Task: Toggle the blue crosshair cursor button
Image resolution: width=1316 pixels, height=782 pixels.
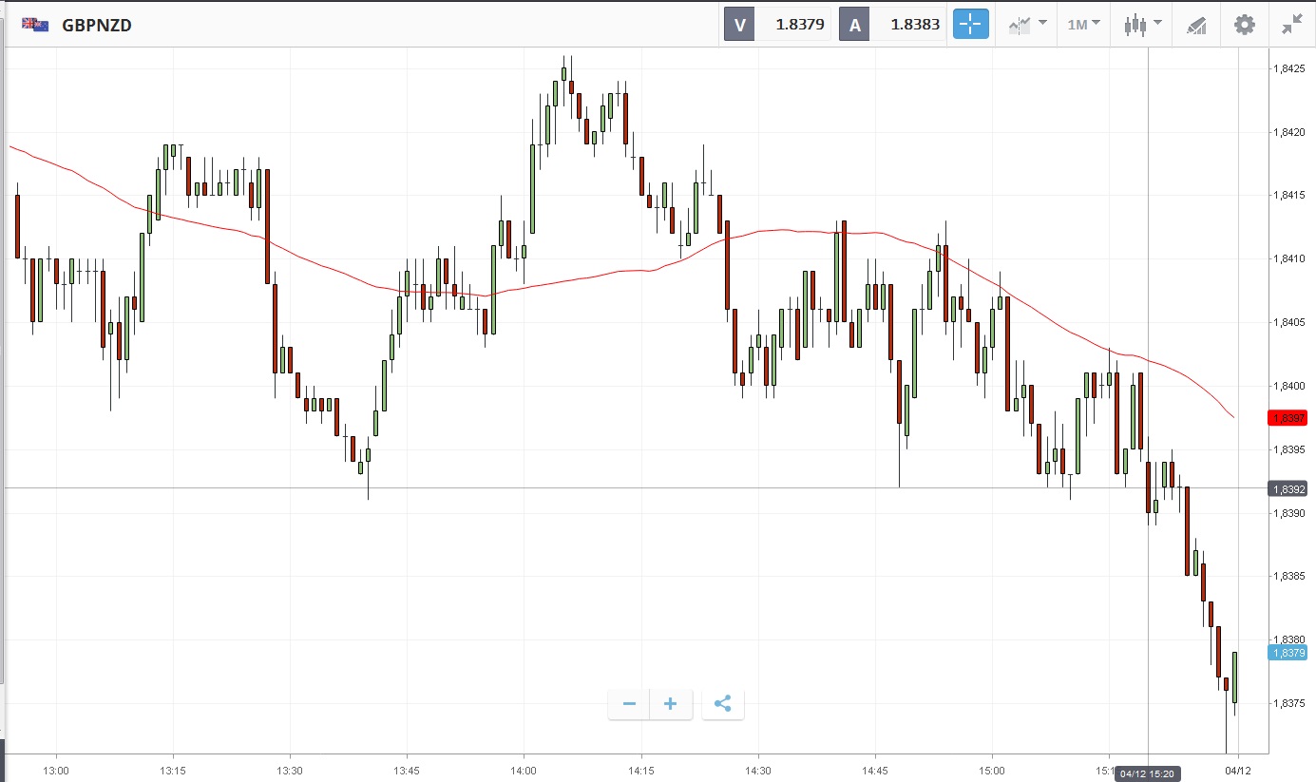Action: (971, 25)
